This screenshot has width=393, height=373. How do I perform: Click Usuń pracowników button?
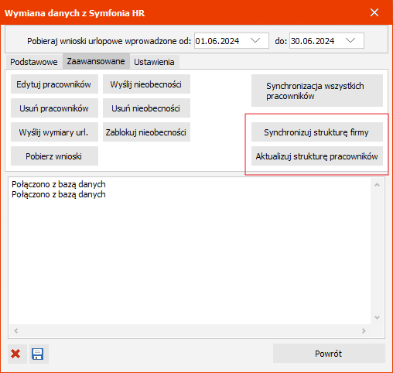pos(54,108)
